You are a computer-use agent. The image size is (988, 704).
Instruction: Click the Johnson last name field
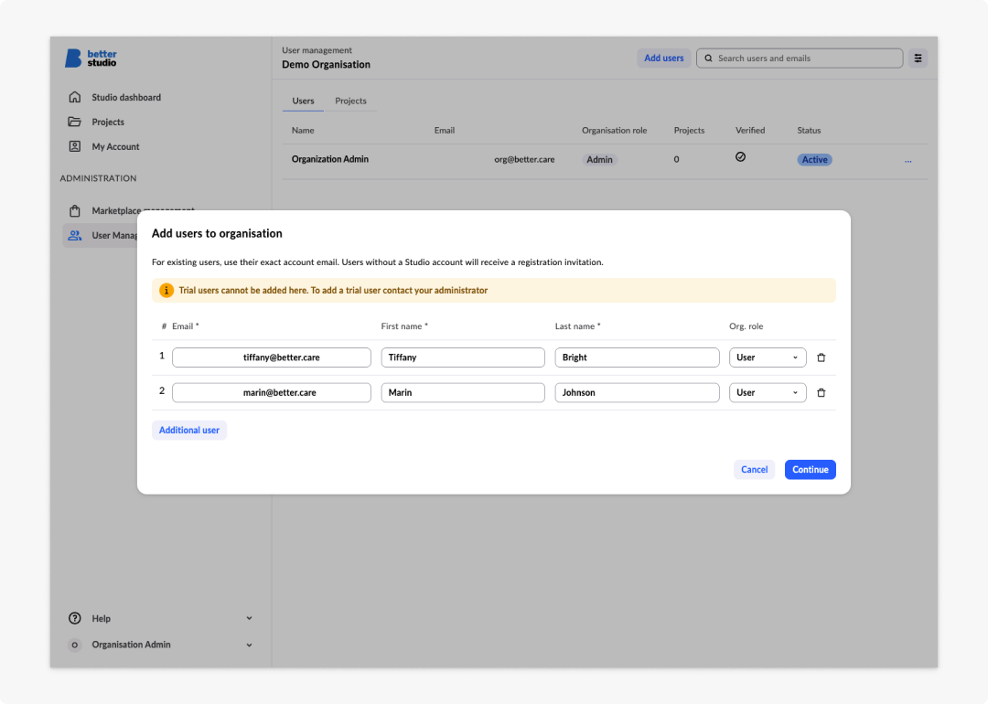point(637,393)
